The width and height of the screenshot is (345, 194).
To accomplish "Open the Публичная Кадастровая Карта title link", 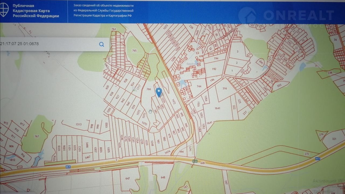I will click(36, 11).
